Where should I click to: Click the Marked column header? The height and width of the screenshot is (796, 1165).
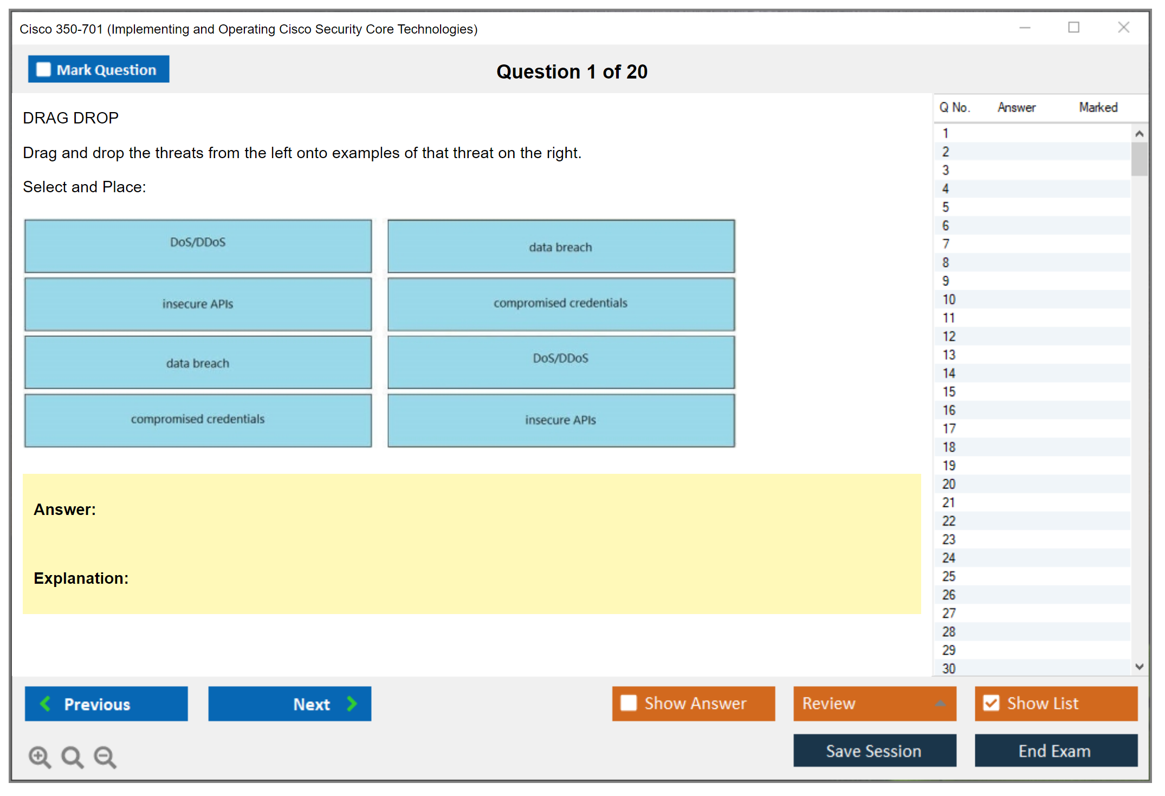click(1098, 107)
